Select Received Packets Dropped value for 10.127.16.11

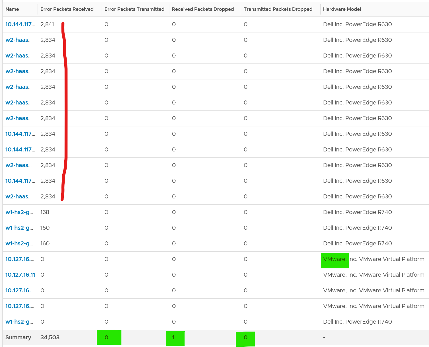point(174,275)
